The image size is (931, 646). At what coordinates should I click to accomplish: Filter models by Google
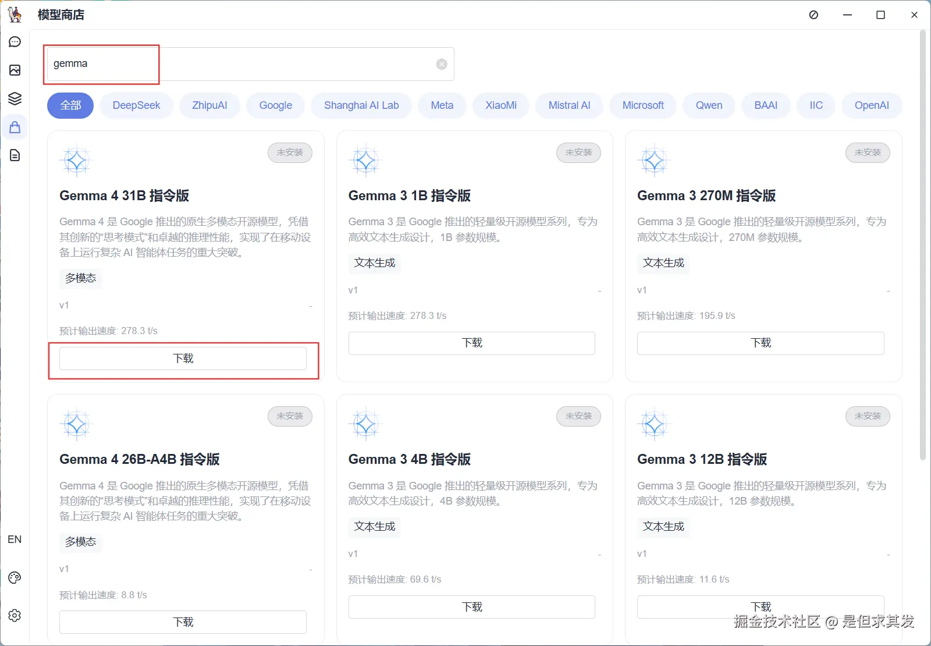click(x=275, y=105)
